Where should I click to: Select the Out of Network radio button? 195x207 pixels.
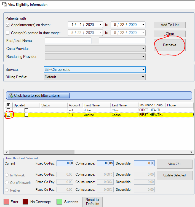click(7, 182)
